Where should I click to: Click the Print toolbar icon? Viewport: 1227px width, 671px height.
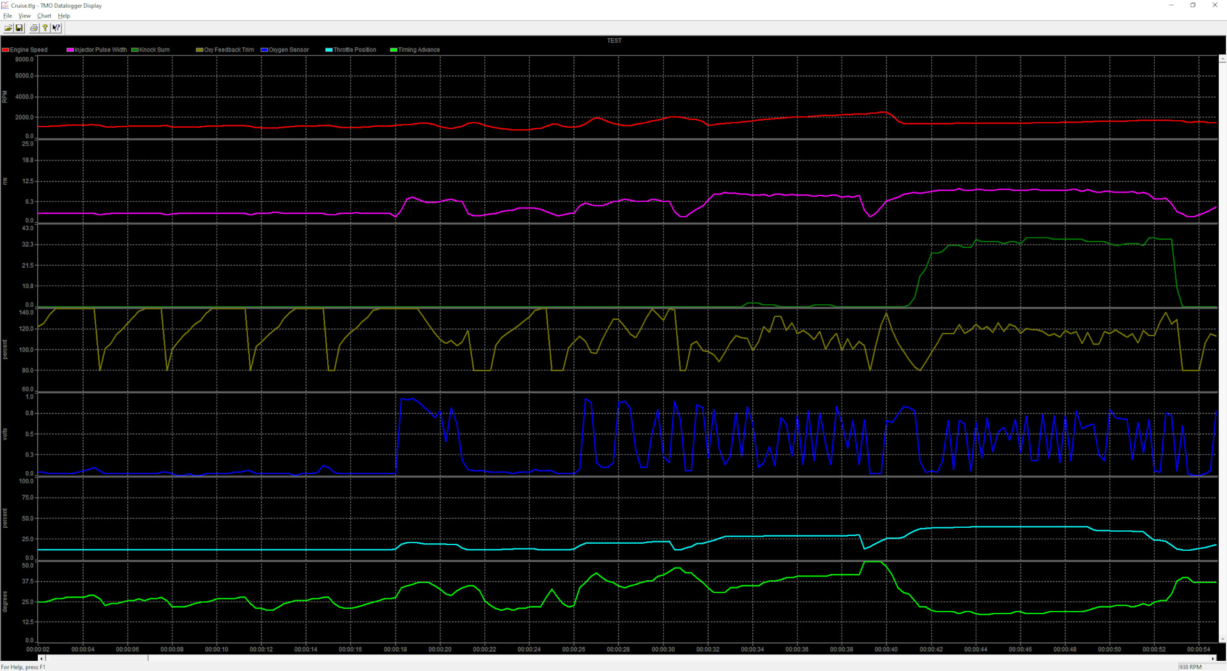click(34, 28)
